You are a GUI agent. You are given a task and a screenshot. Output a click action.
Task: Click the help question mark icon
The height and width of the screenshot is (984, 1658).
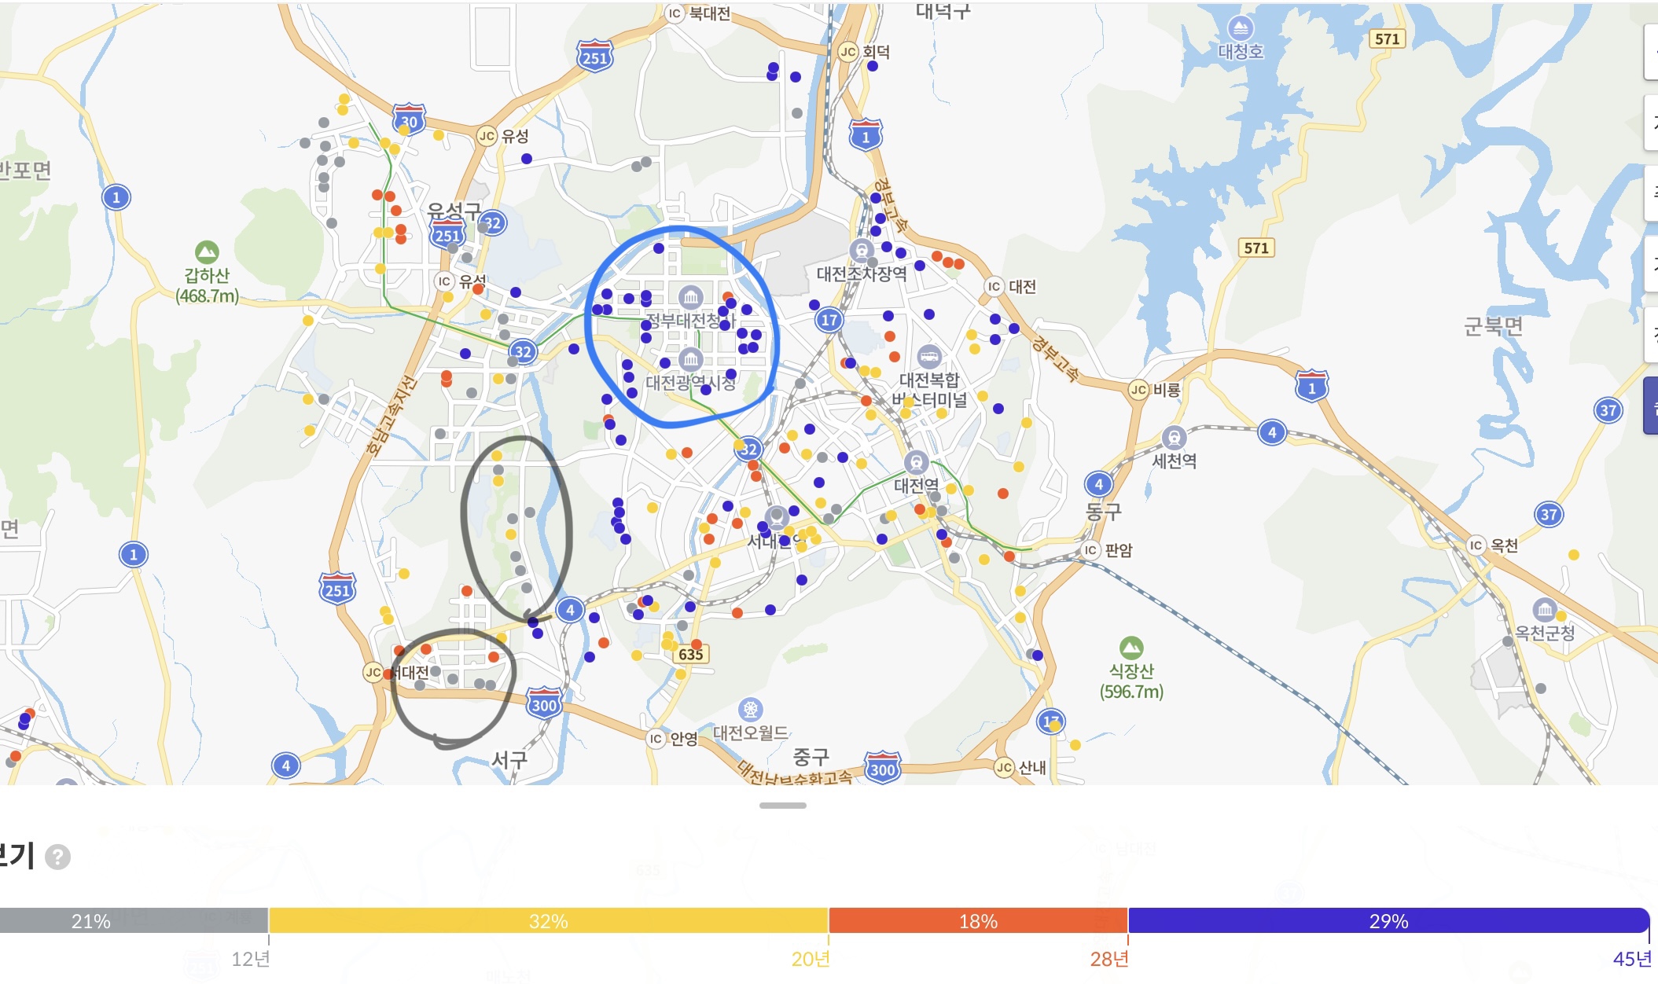(57, 857)
